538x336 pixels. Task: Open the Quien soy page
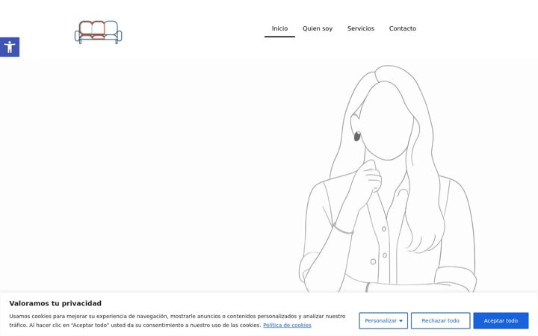pyautogui.click(x=318, y=28)
